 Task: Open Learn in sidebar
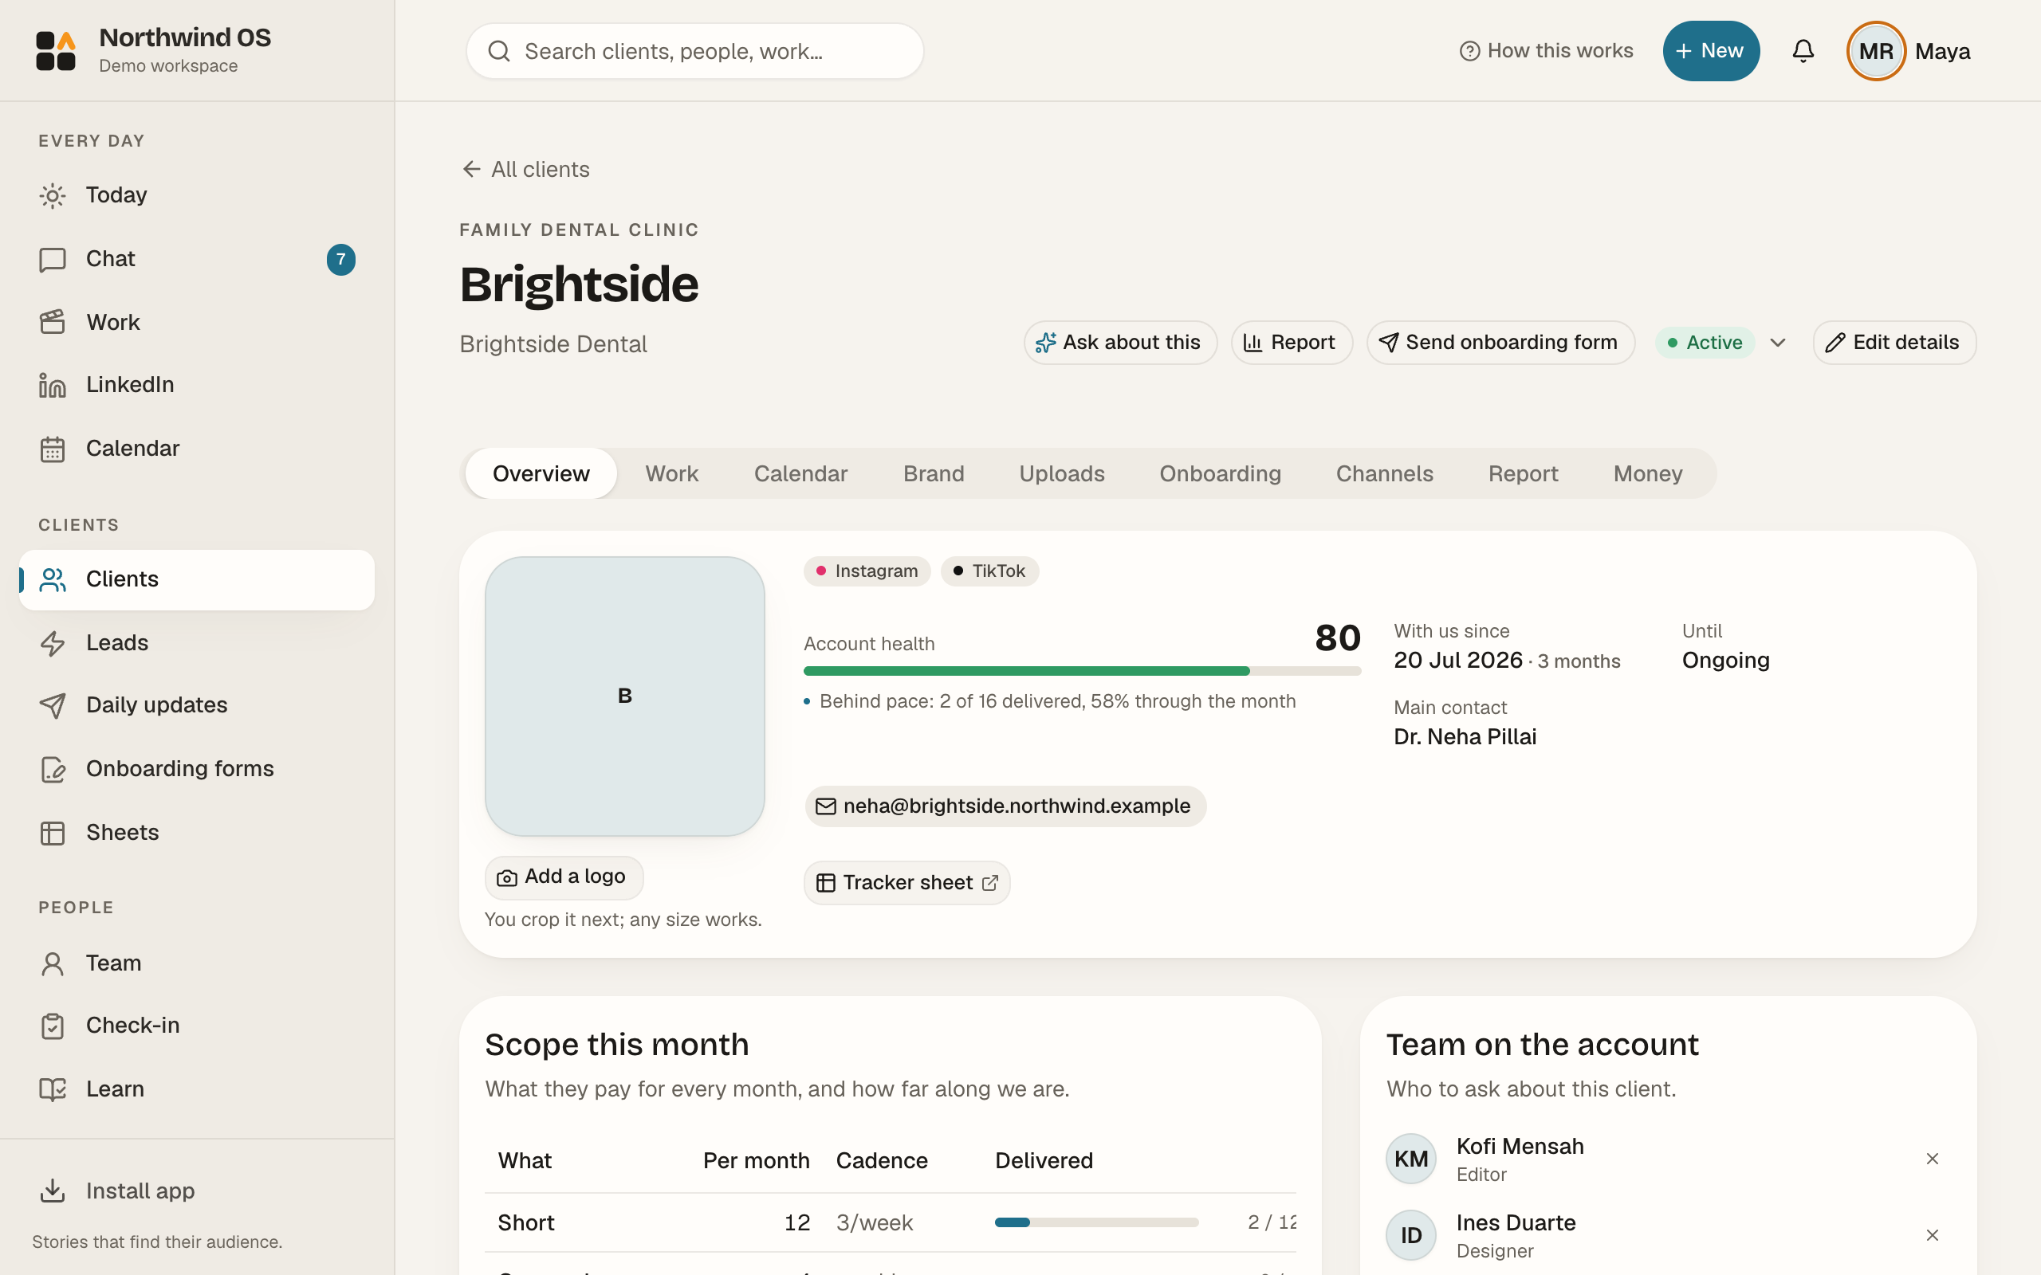(196, 1089)
